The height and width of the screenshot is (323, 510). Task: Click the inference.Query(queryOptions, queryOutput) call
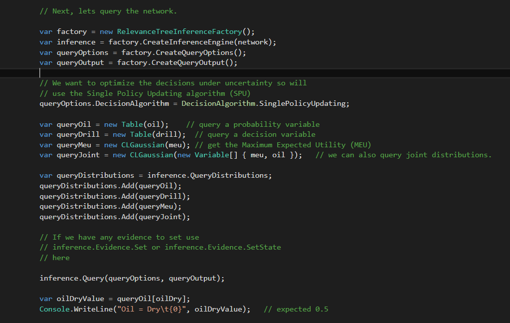[132, 278]
